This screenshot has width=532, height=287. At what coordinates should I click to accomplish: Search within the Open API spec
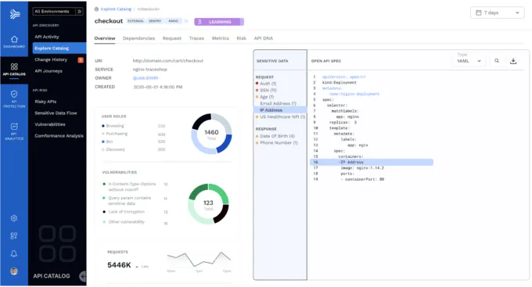point(497,61)
